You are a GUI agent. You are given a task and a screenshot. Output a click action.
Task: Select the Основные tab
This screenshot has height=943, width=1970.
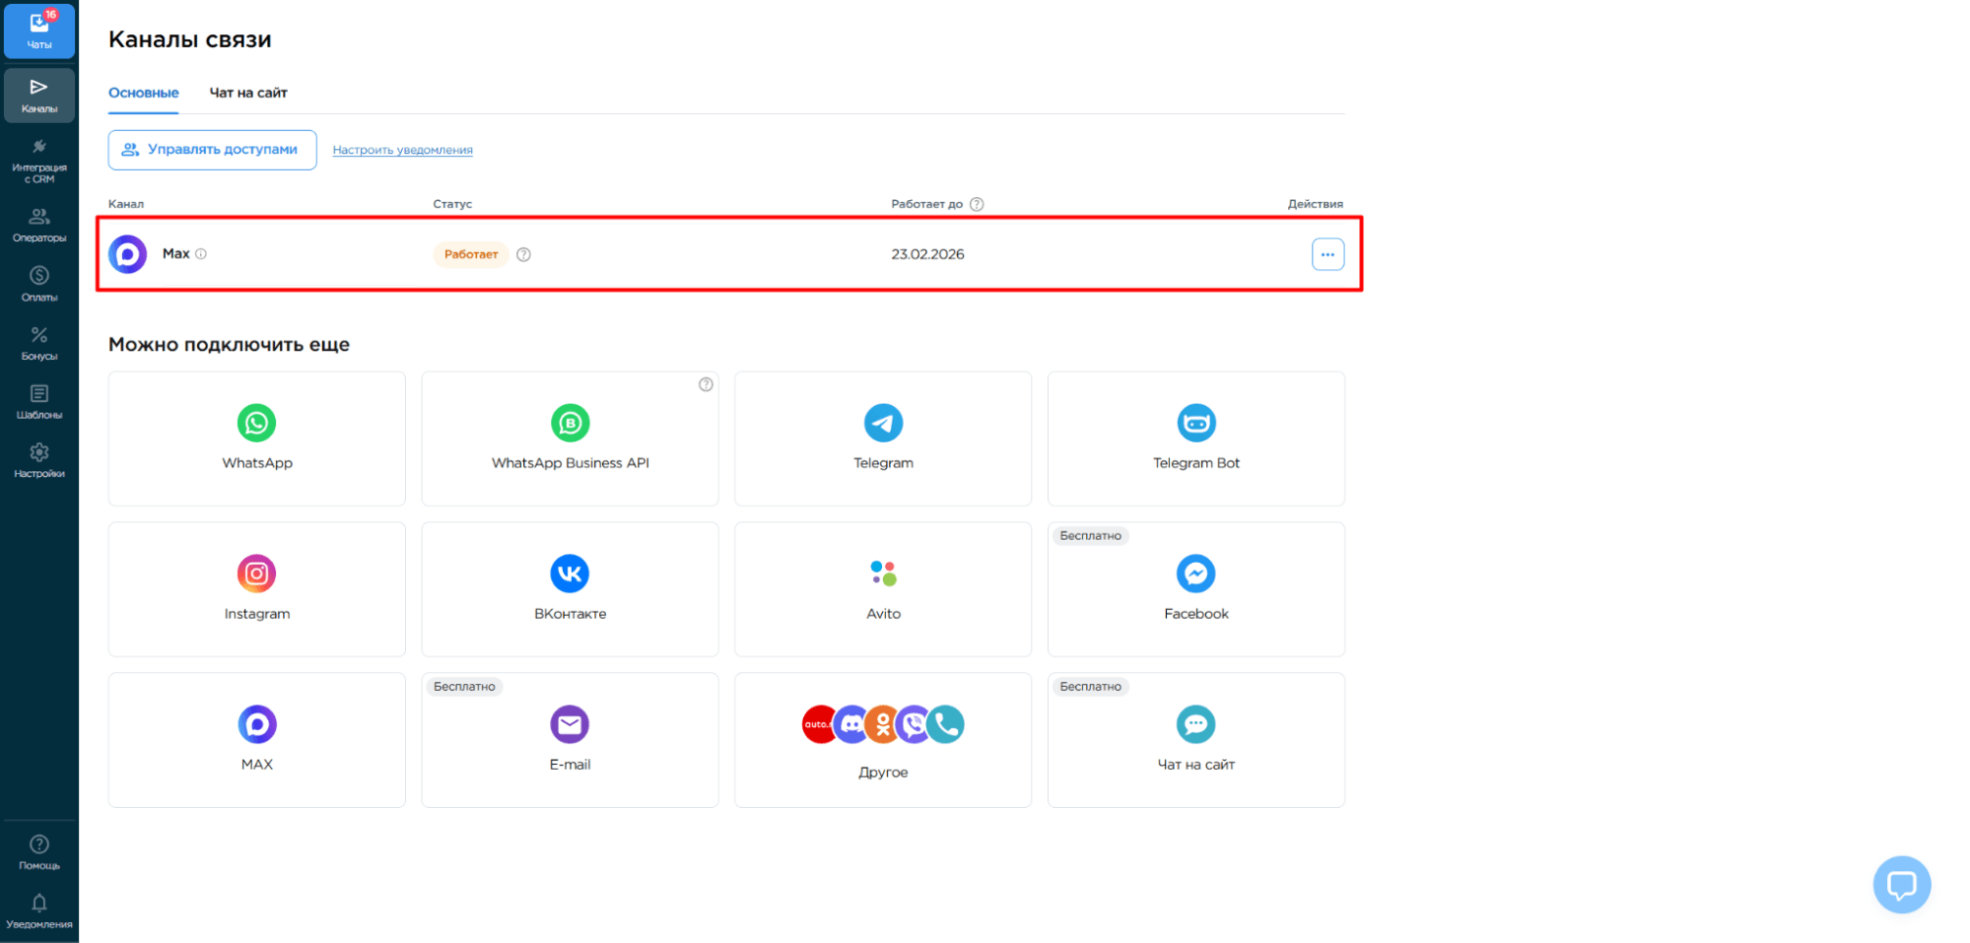(x=144, y=93)
